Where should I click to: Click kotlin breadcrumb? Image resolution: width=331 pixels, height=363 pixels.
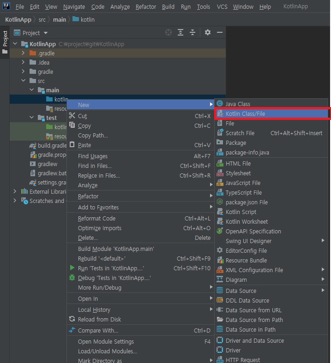pos(84,20)
